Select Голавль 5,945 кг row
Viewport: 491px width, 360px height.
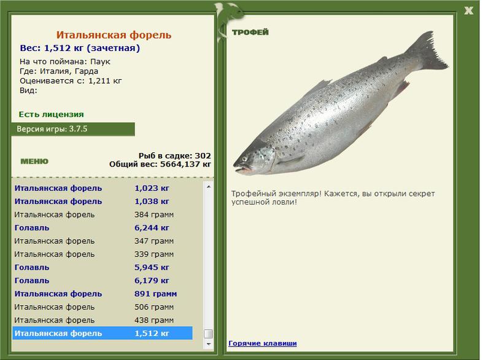pos(102,268)
